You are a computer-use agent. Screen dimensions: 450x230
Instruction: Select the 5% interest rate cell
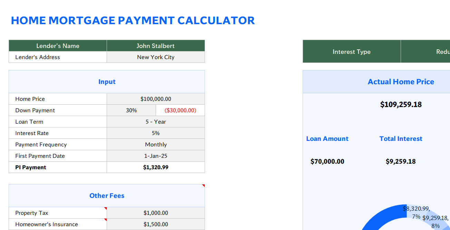point(156,133)
